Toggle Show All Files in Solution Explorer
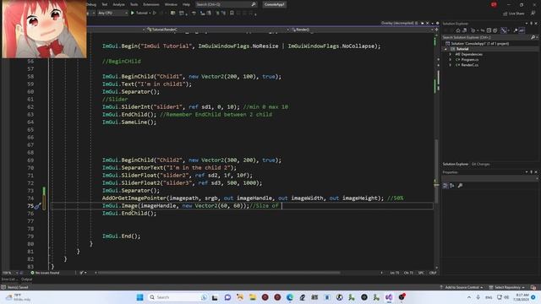The height and width of the screenshot is (304, 541). point(495,30)
